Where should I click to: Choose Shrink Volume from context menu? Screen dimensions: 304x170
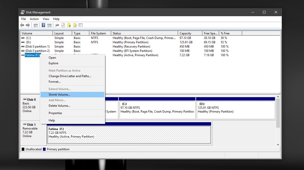point(59,95)
